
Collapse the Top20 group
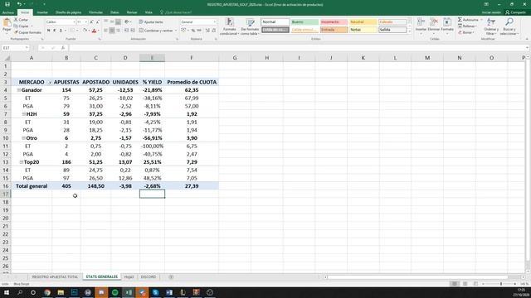(22, 162)
